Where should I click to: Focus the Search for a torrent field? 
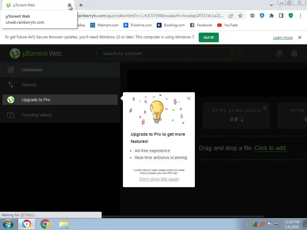point(169,53)
